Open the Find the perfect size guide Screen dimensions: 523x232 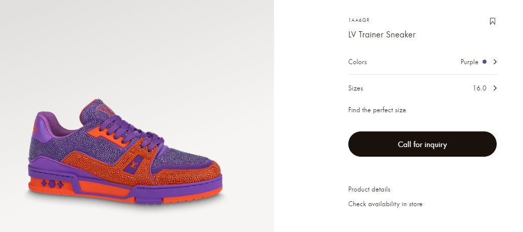coord(377,110)
